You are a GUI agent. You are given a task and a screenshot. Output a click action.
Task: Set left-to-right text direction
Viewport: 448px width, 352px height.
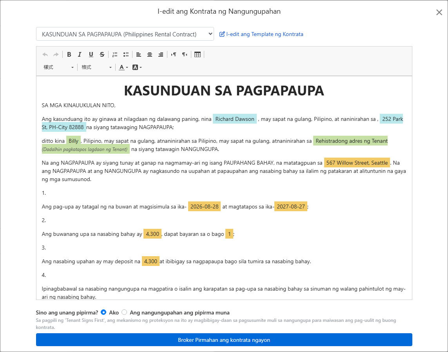174,54
